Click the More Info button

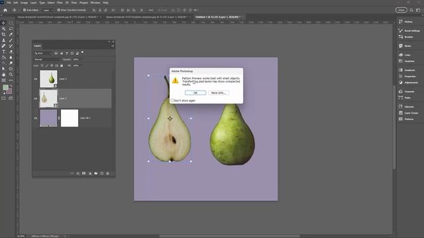tap(219, 93)
